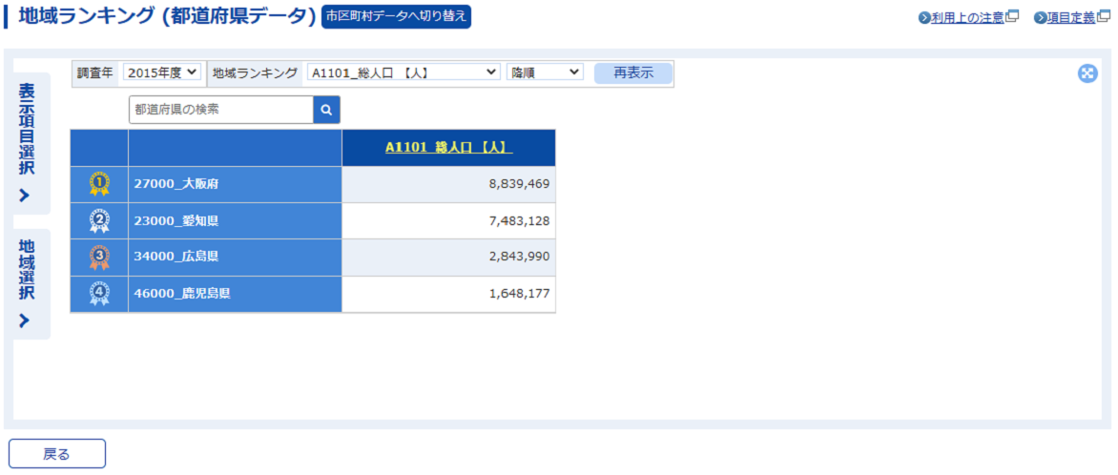Screen dimensions: 1118x475
Task: Select the 27000_大阪府 row
Action: pyautogui.click(x=235, y=184)
